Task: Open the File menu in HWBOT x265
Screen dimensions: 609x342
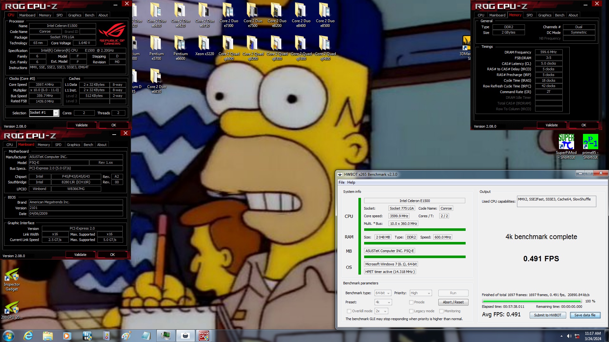Action: 342,182
